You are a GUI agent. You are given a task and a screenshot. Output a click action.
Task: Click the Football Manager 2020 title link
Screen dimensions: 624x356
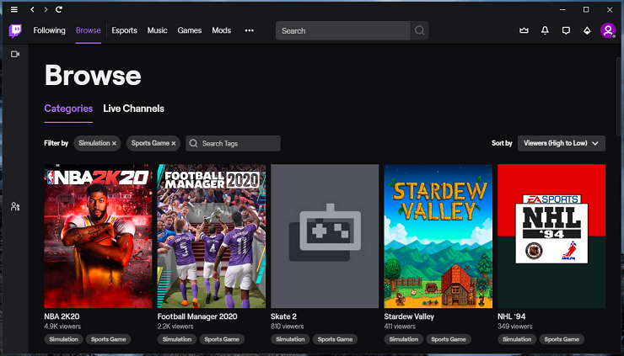coord(197,316)
